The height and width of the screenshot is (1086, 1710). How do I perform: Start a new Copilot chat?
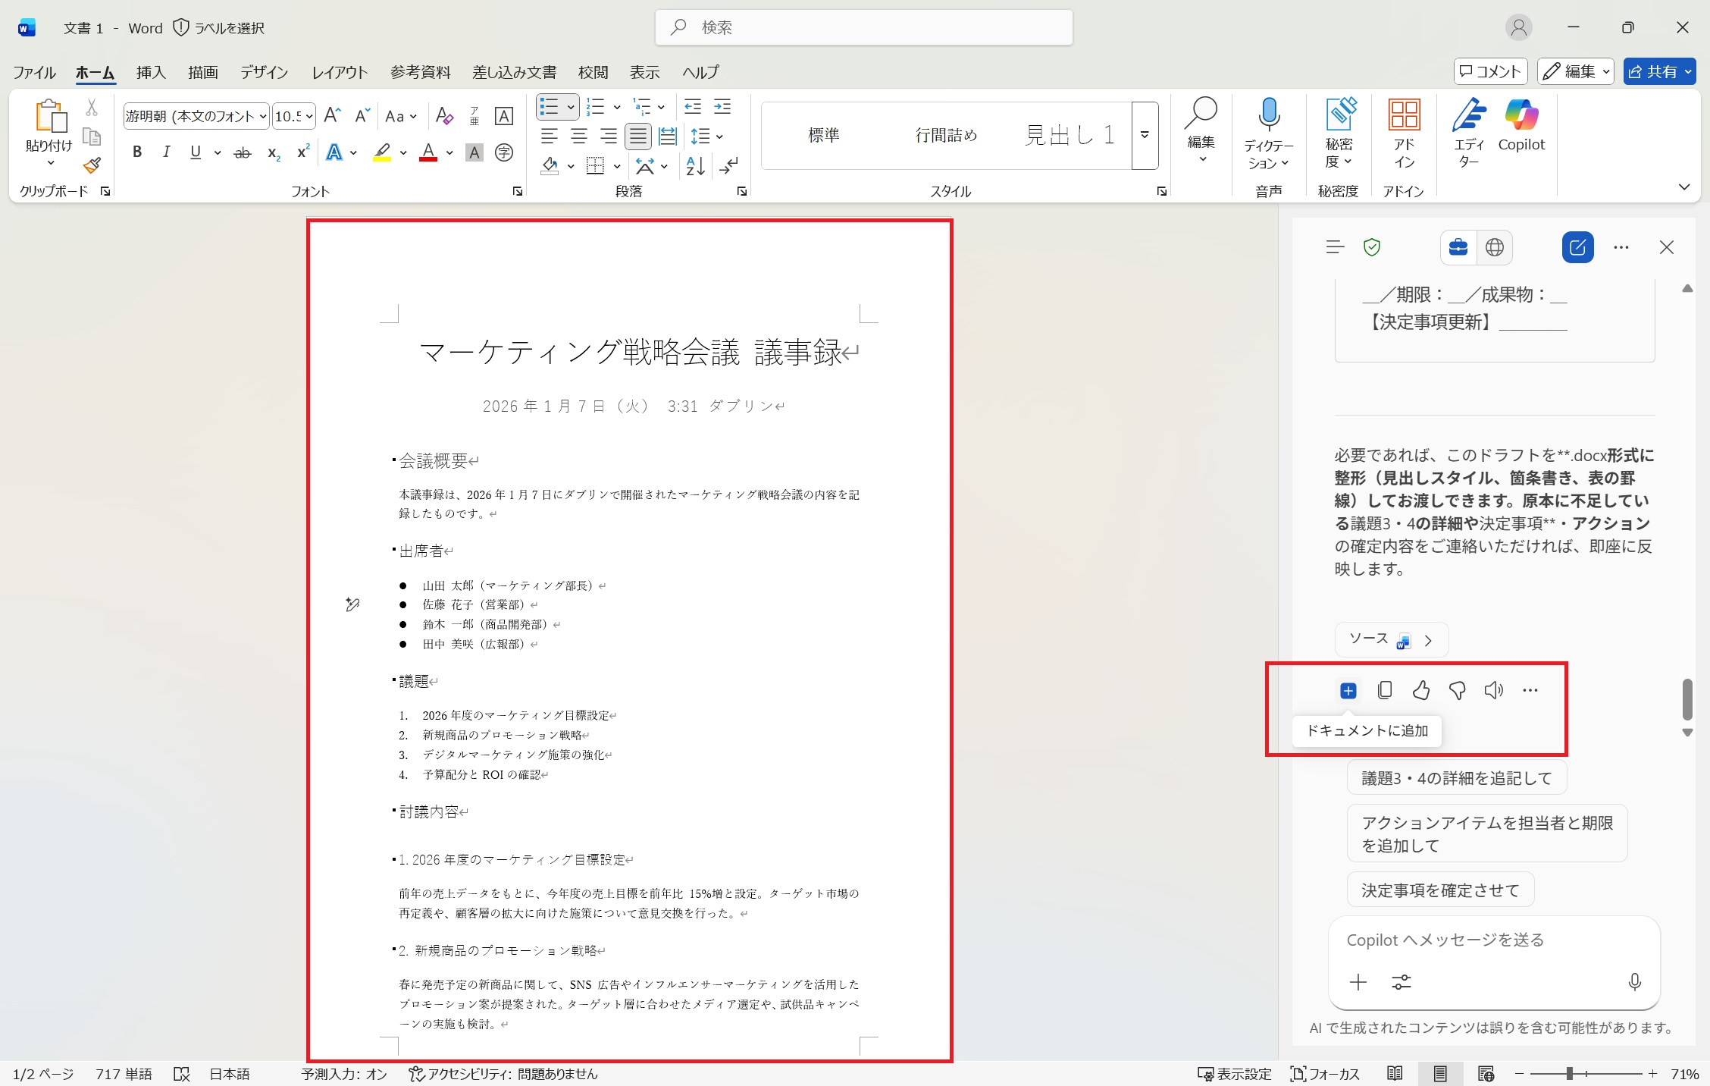1577,247
